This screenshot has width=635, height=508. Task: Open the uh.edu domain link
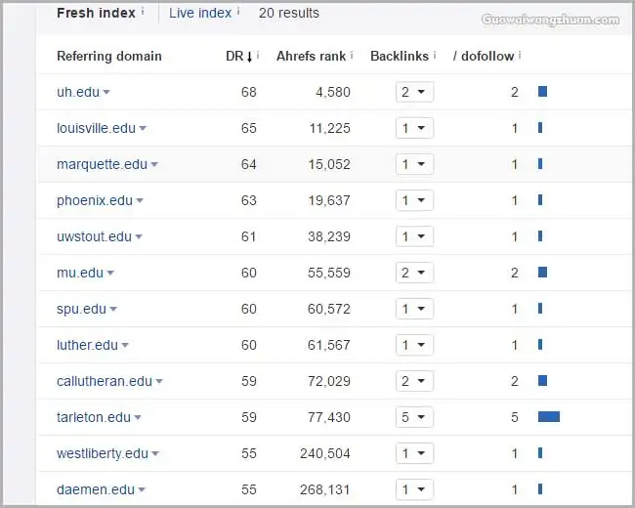tap(78, 92)
